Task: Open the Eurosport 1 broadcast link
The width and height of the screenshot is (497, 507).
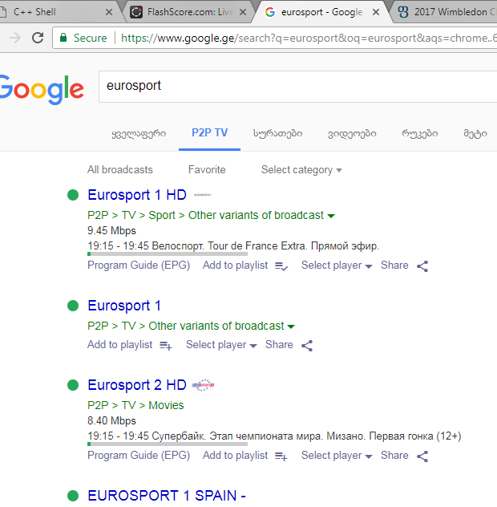Action: (124, 306)
